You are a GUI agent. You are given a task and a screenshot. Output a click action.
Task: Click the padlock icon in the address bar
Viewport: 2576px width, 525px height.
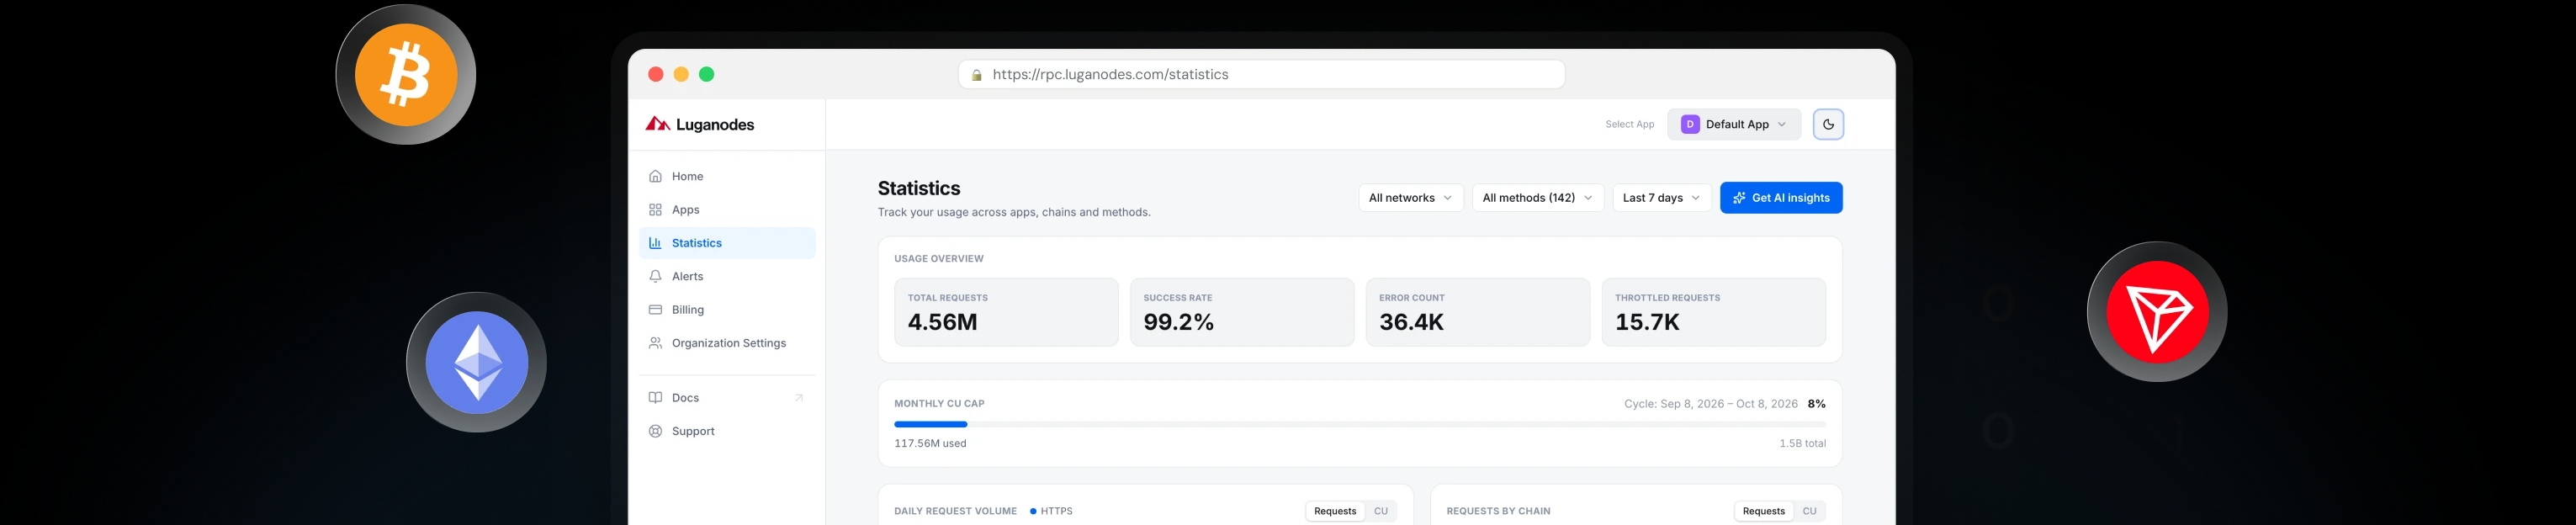pos(977,75)
